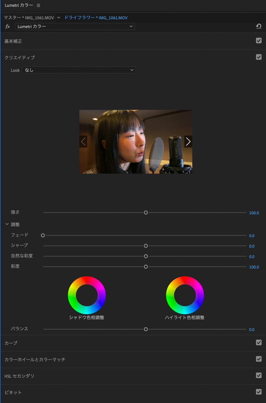Click the シャープ value 0.0
Image resolution: width=266 pixels, height=403 pixels.
pyautogui.click(x=252, y=246)
